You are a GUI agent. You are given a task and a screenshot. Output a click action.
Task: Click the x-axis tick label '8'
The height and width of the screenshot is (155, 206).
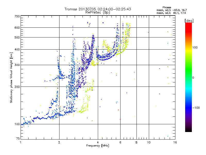click(136, 142)
